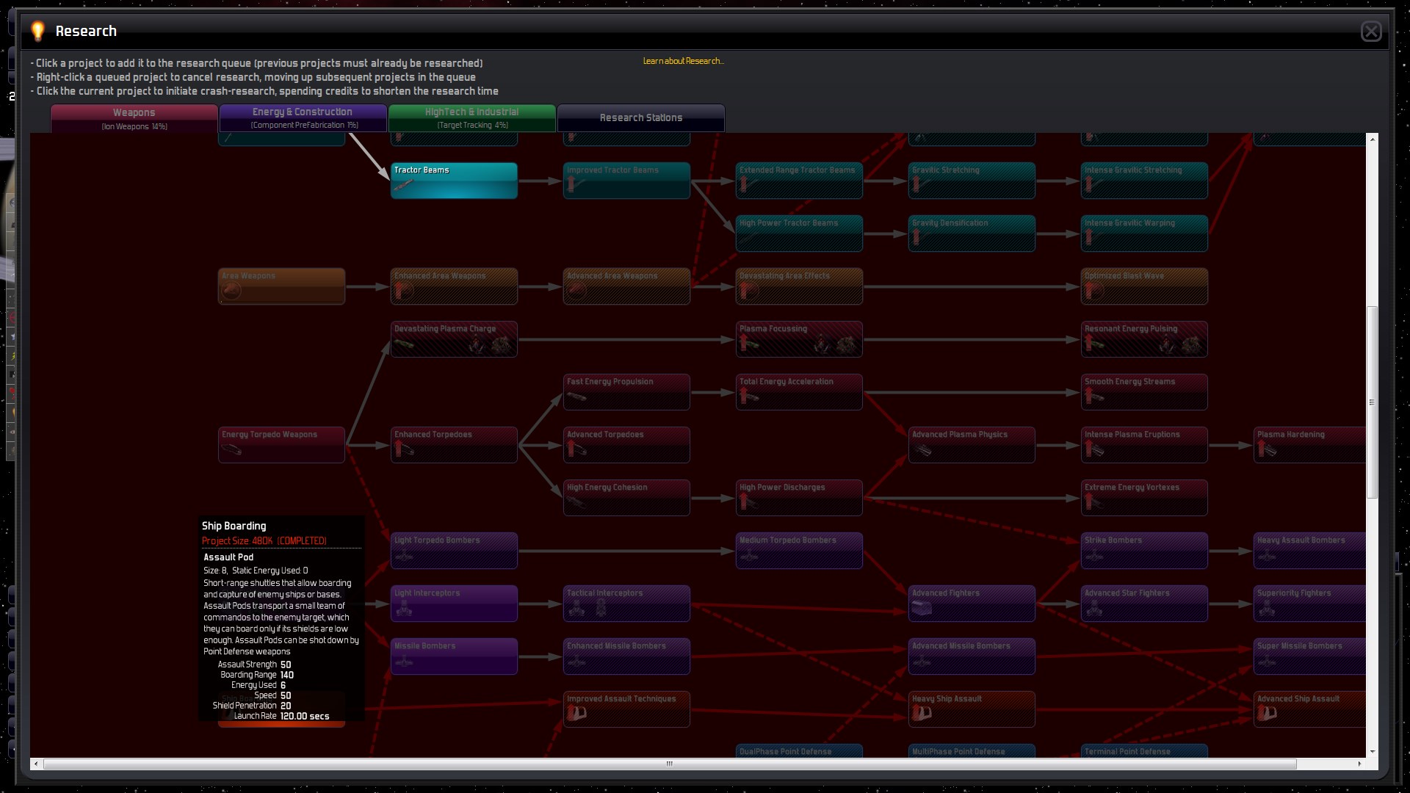
Task: Click the Advanced Fighters hangar icon
Action: coord(921,608)
